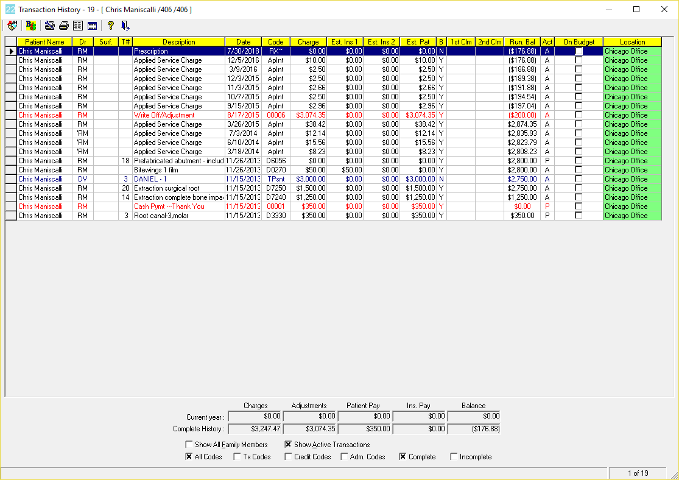Enable the Credit Codes checkbox
The image size is (679, 480).
point(288,457)
